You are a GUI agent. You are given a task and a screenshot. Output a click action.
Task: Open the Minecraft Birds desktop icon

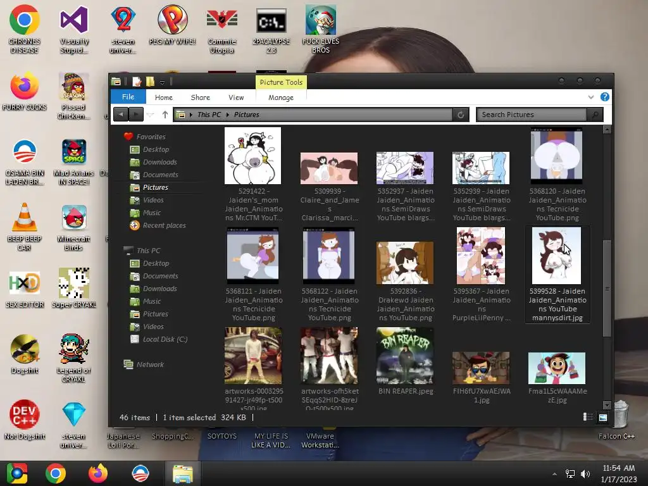click(74, 227)
